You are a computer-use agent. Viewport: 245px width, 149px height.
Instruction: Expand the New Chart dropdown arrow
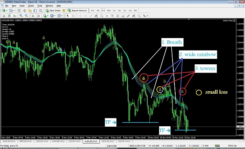tap(7, 11)
